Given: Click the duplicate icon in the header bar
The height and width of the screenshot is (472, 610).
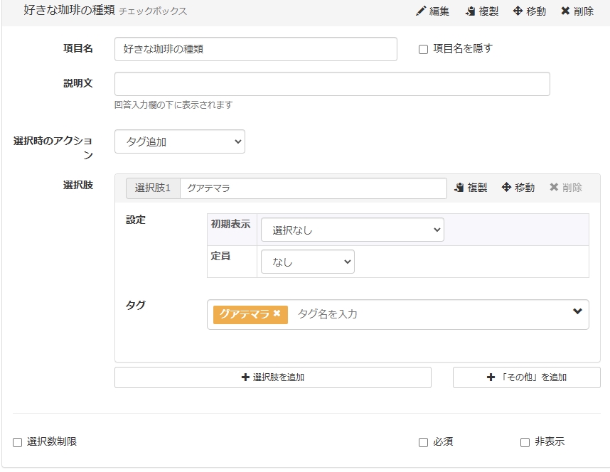Looking at the screenshot, I should tap(470, 11).
